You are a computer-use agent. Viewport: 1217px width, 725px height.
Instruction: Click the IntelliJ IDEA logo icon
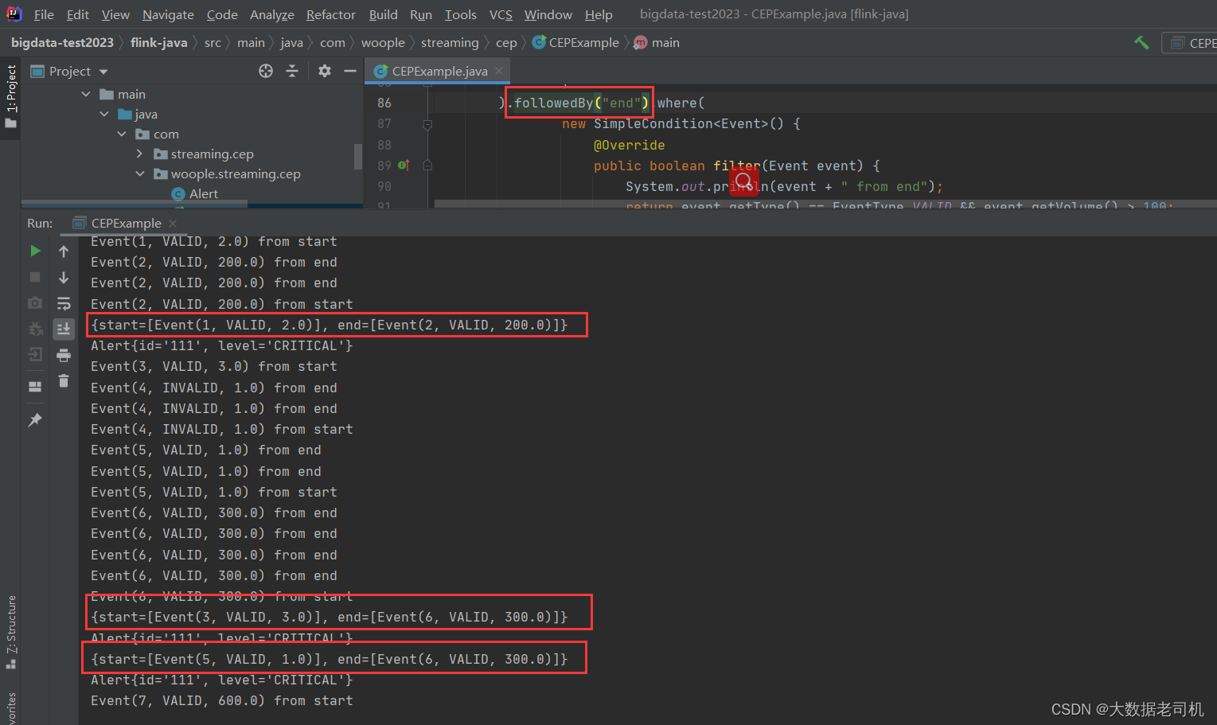pyautogui.click(x=14, y=14)
